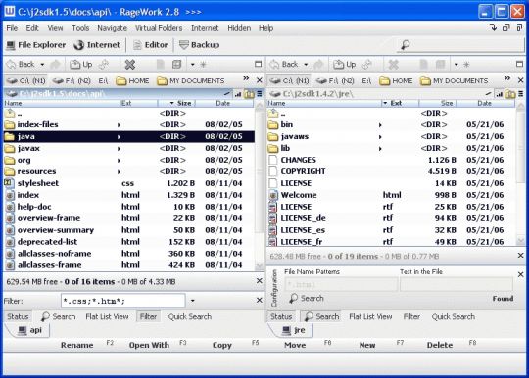Screen dimensions: 529x378
Task: Go Back in the left pane
Action: [22, 64]
